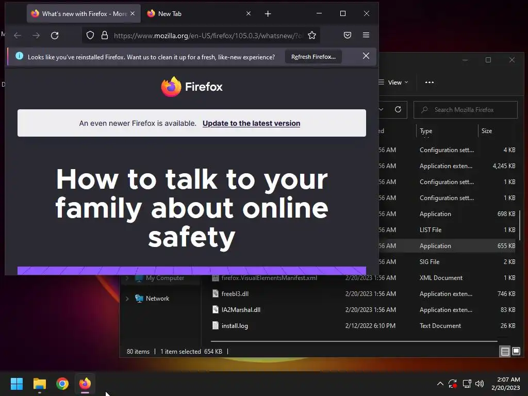Expand address history dropdown in File Explorer

pyautogui.click(x=381, y=109)
